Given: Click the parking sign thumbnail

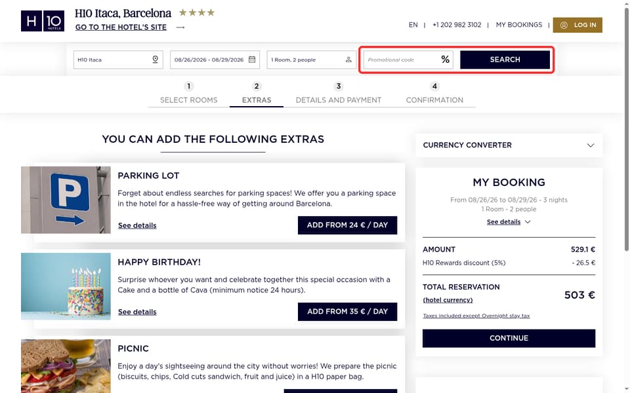Looking at the screenshot, I should [x=66, y=200].
